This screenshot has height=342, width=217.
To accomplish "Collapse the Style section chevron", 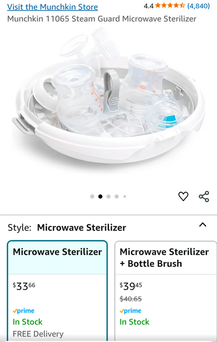I will tap(203, 225).
